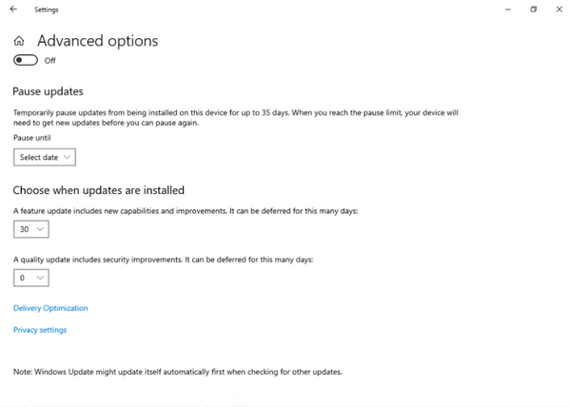Open the Settings home icon
The image size is (570, 407).
tap(19, 41)
